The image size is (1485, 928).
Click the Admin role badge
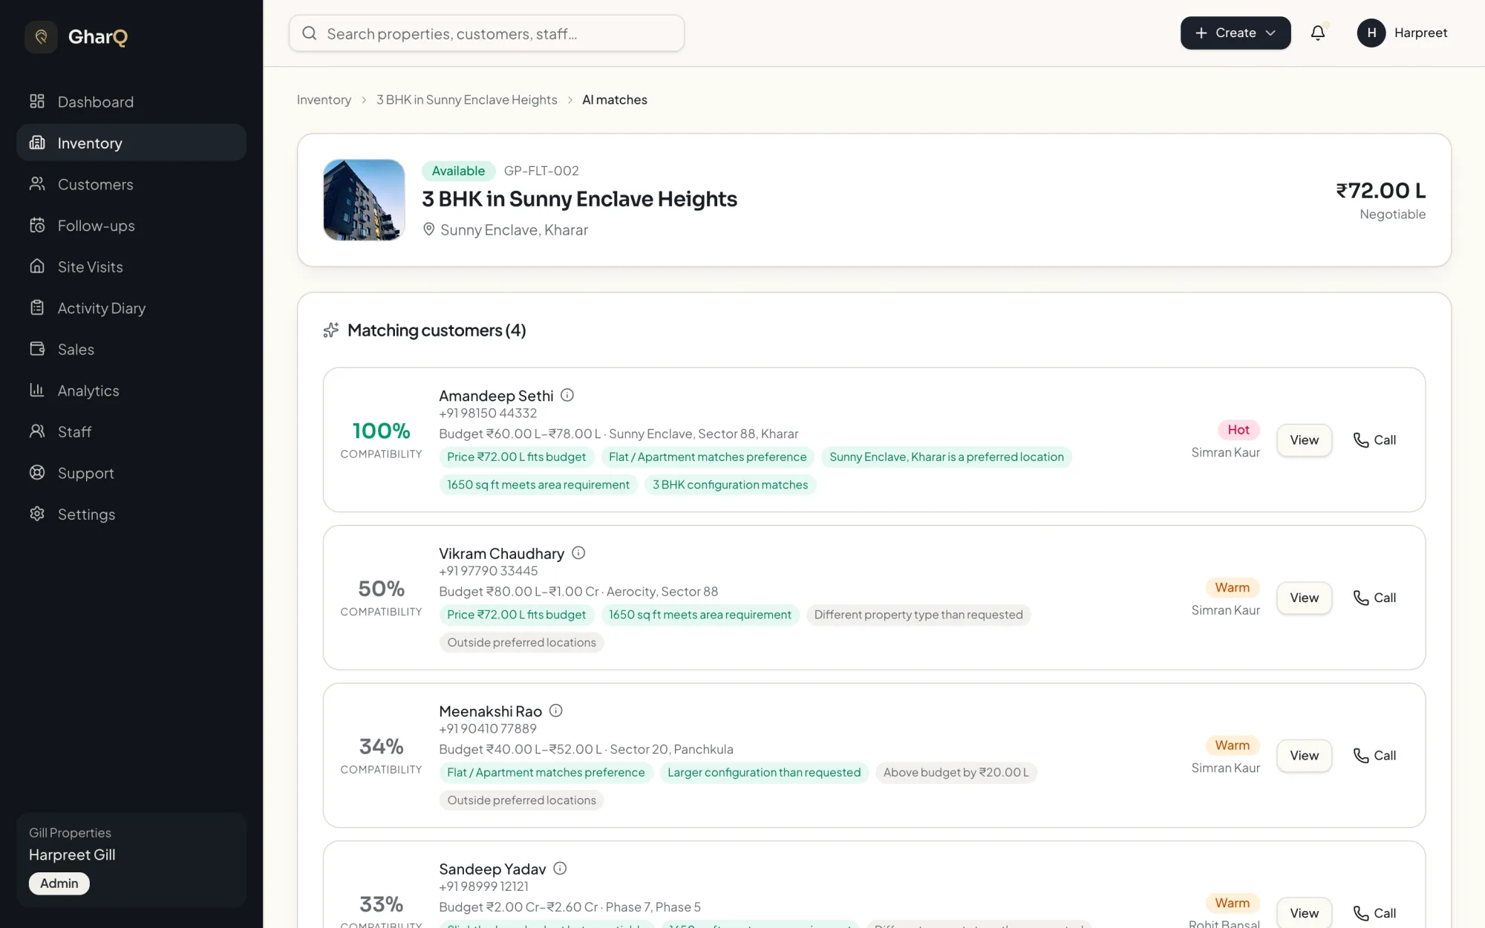[59, 883]
